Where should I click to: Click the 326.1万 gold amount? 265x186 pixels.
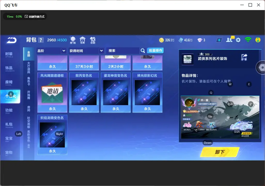(x=170, y=40)
